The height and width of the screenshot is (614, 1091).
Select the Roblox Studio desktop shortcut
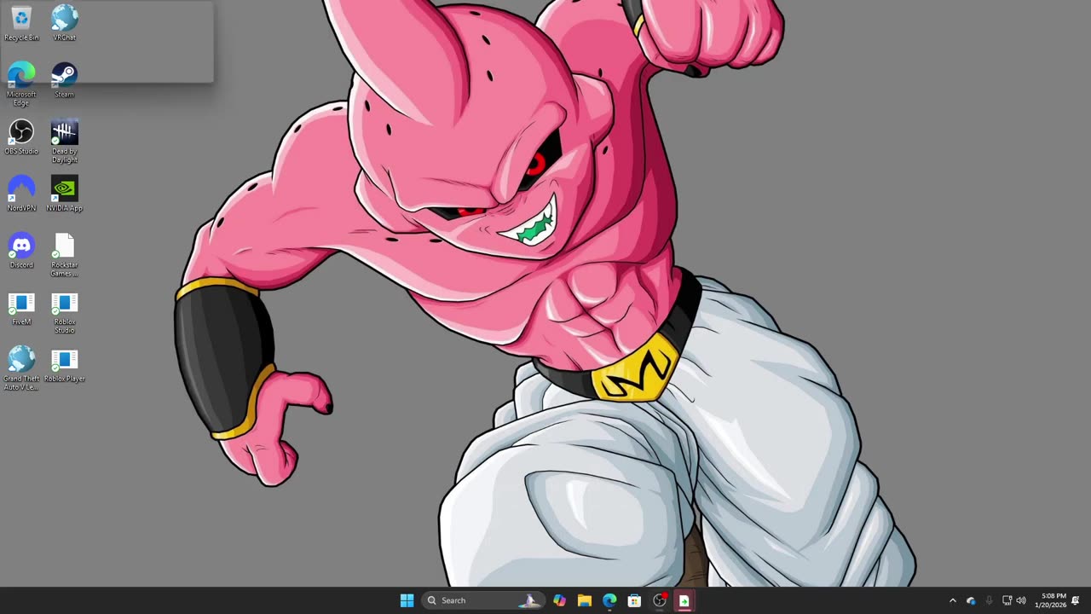65,312
